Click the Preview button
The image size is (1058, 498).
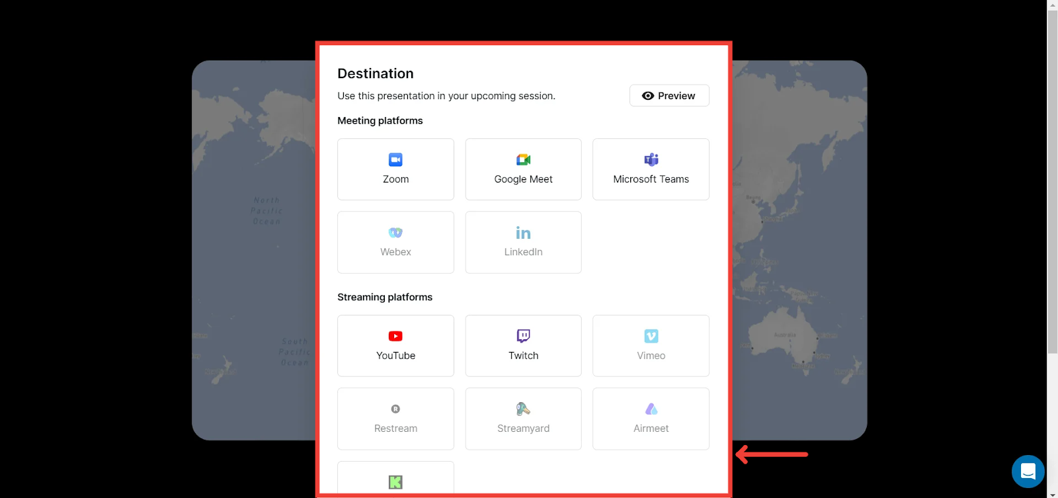coord(669,95)
